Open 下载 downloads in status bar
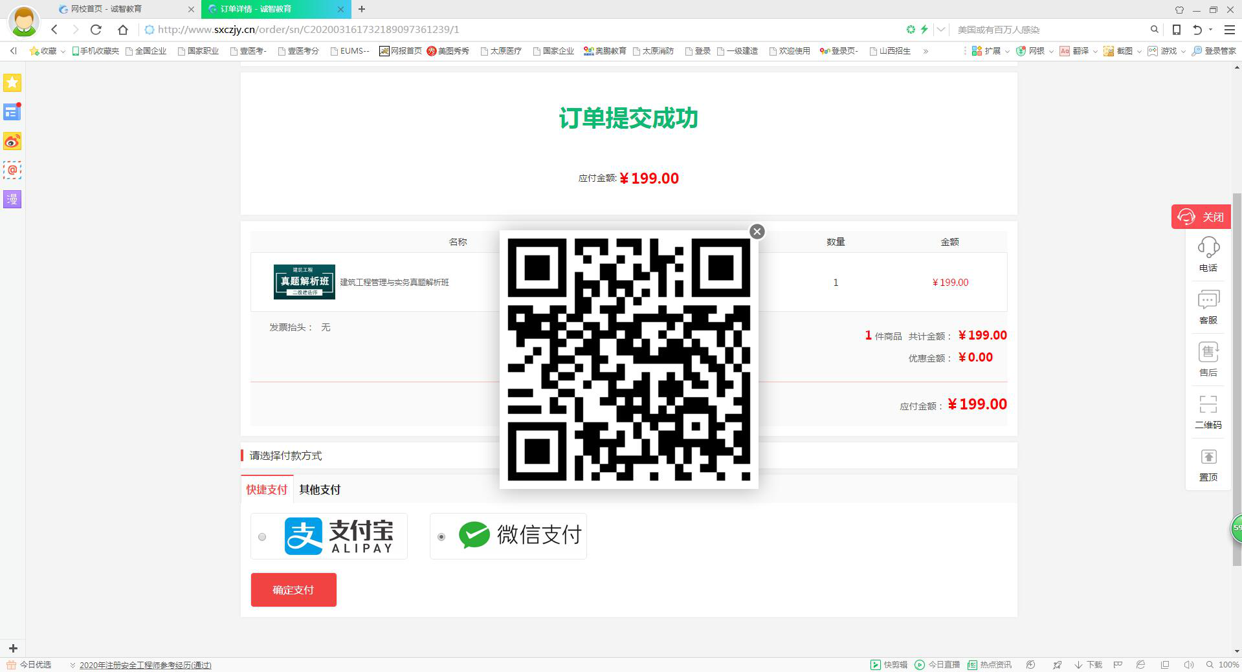Image resolution: width=1242 pixels, height=672 pixels. 1088,664
